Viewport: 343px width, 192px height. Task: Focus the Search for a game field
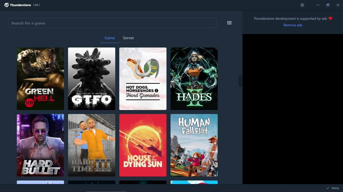point(112,23)
